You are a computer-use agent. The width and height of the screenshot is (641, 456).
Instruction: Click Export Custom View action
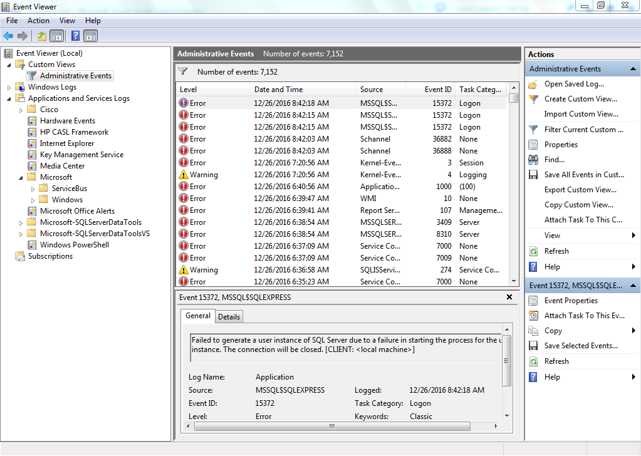(580, 190)
